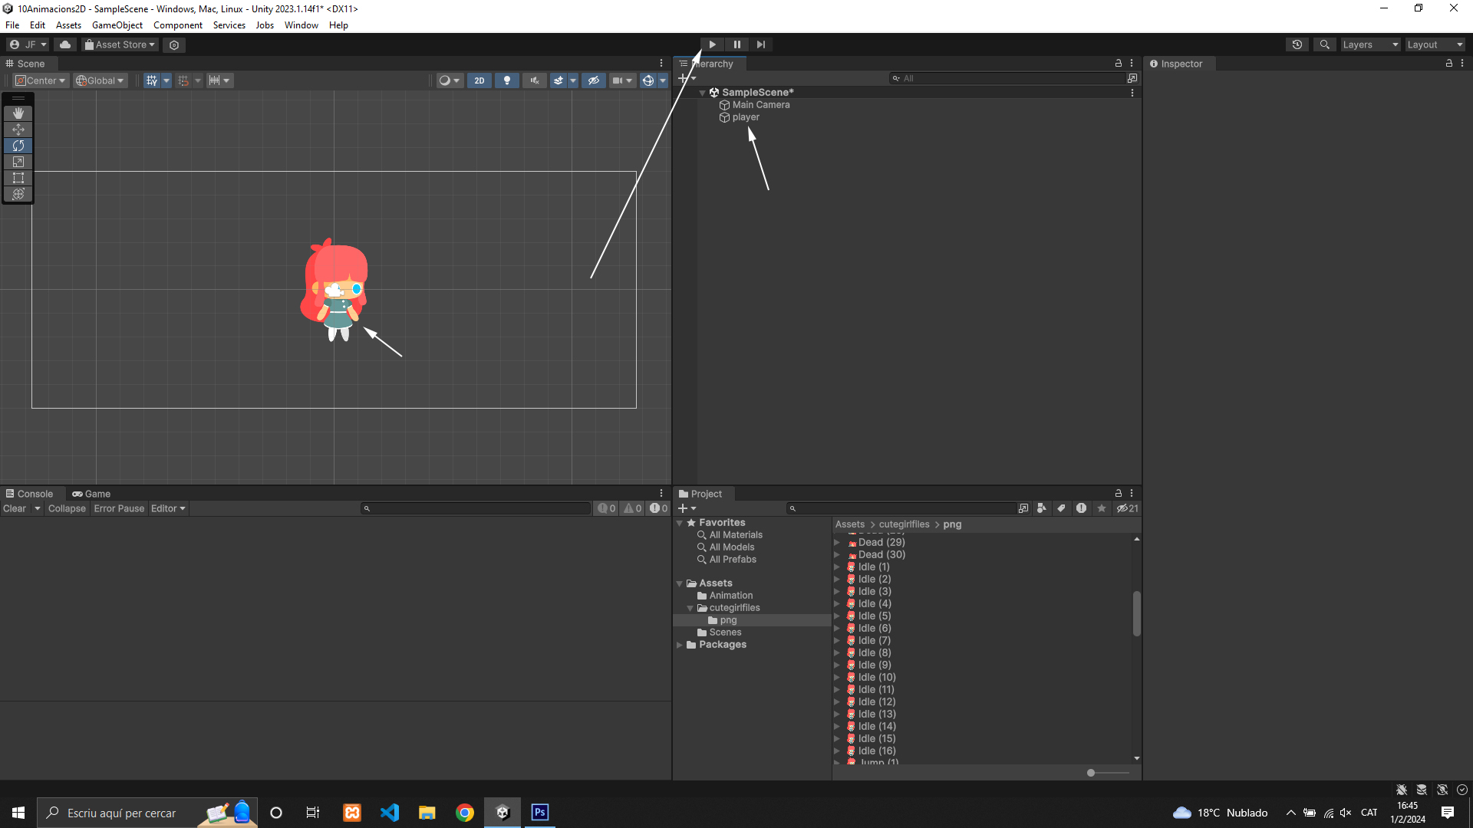Toggle Error Pause in Console
Viewport: 1473px width, 828px height.
point(119,508)
